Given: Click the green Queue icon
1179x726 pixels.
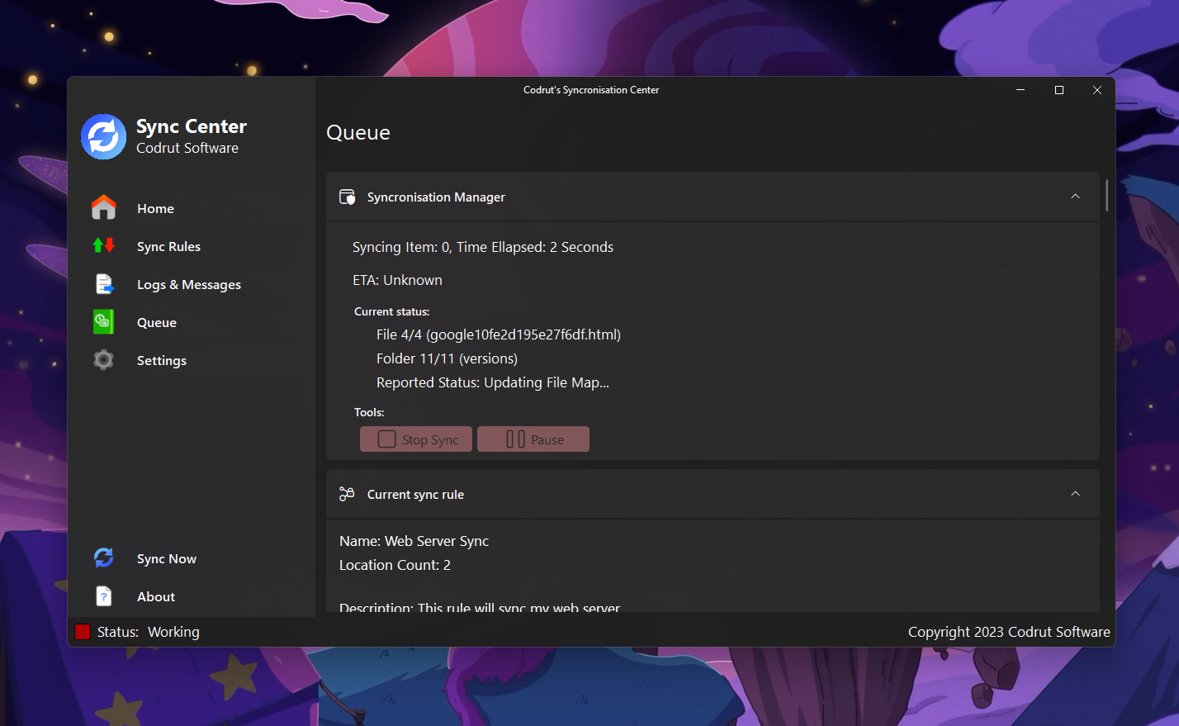Looking at the screenshot, I should coord(104,322).
